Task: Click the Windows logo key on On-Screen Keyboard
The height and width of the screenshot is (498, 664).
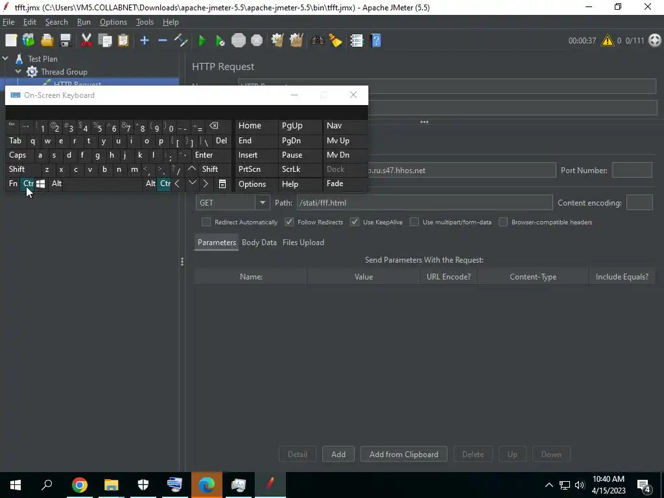Action: [x=41, y=184]
